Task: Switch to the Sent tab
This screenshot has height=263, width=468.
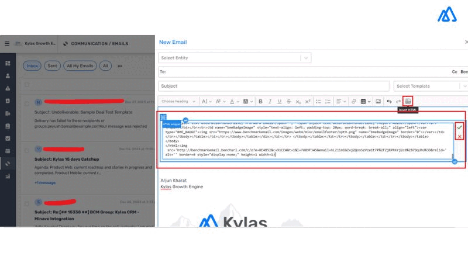Action: 52,66
